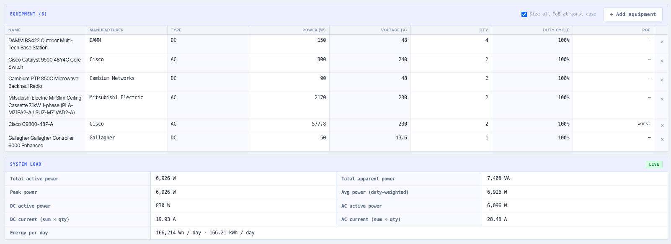Remove the Gallagher Controller 6000 row

point(662,139)
